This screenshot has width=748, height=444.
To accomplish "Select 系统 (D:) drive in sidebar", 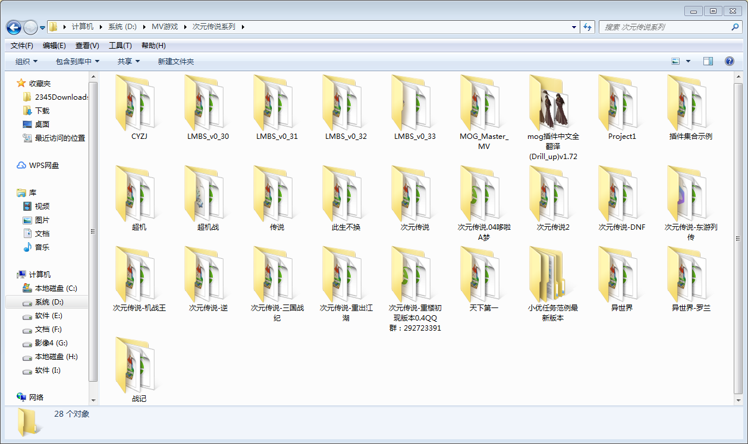I will (x=46, y=302).
